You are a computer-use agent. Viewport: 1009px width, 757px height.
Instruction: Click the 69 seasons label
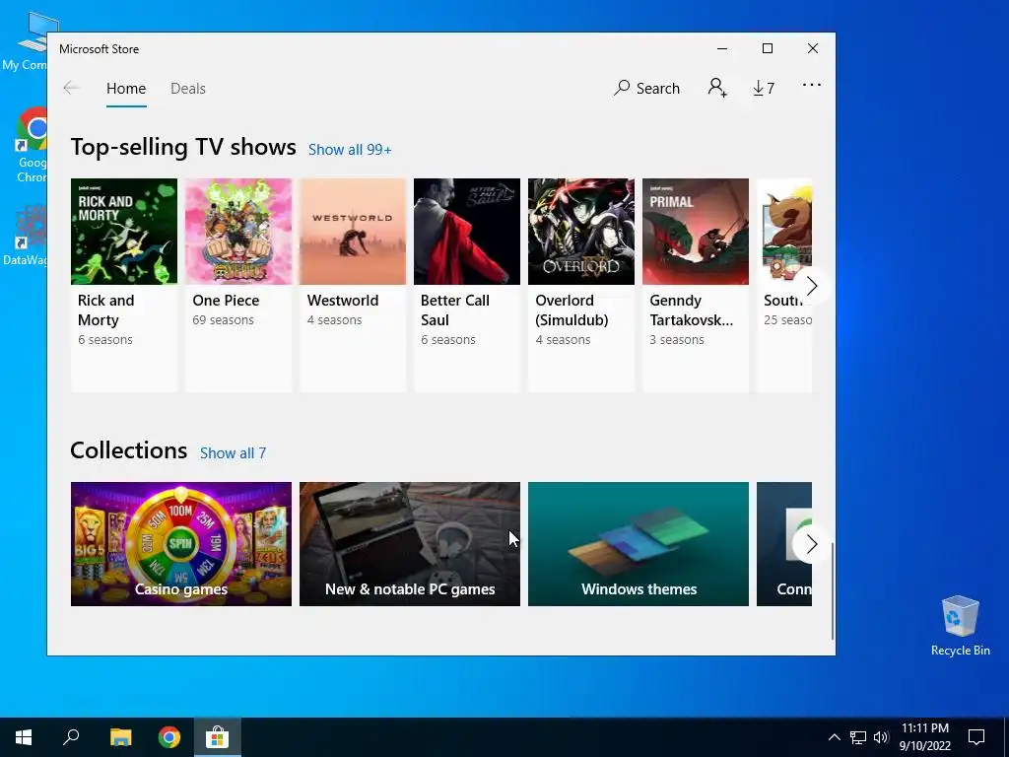223,320
